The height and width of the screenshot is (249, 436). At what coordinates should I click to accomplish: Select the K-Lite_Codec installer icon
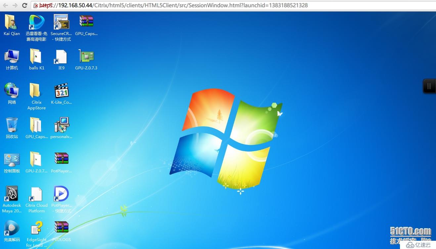(62, 91)
